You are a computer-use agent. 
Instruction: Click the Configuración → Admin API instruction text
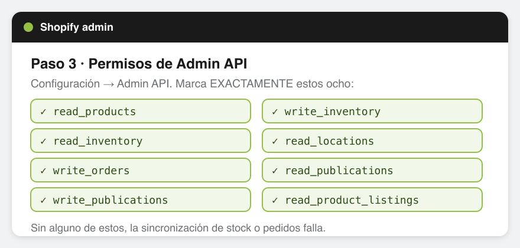(193, 84)
